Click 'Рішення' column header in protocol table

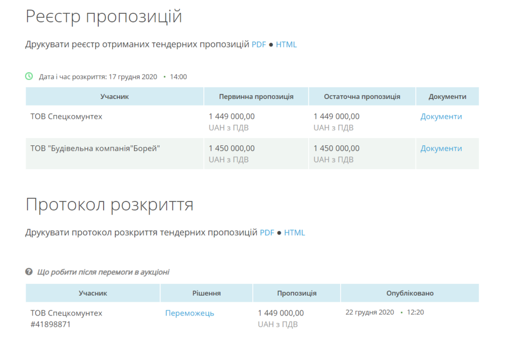click(206, 293)
